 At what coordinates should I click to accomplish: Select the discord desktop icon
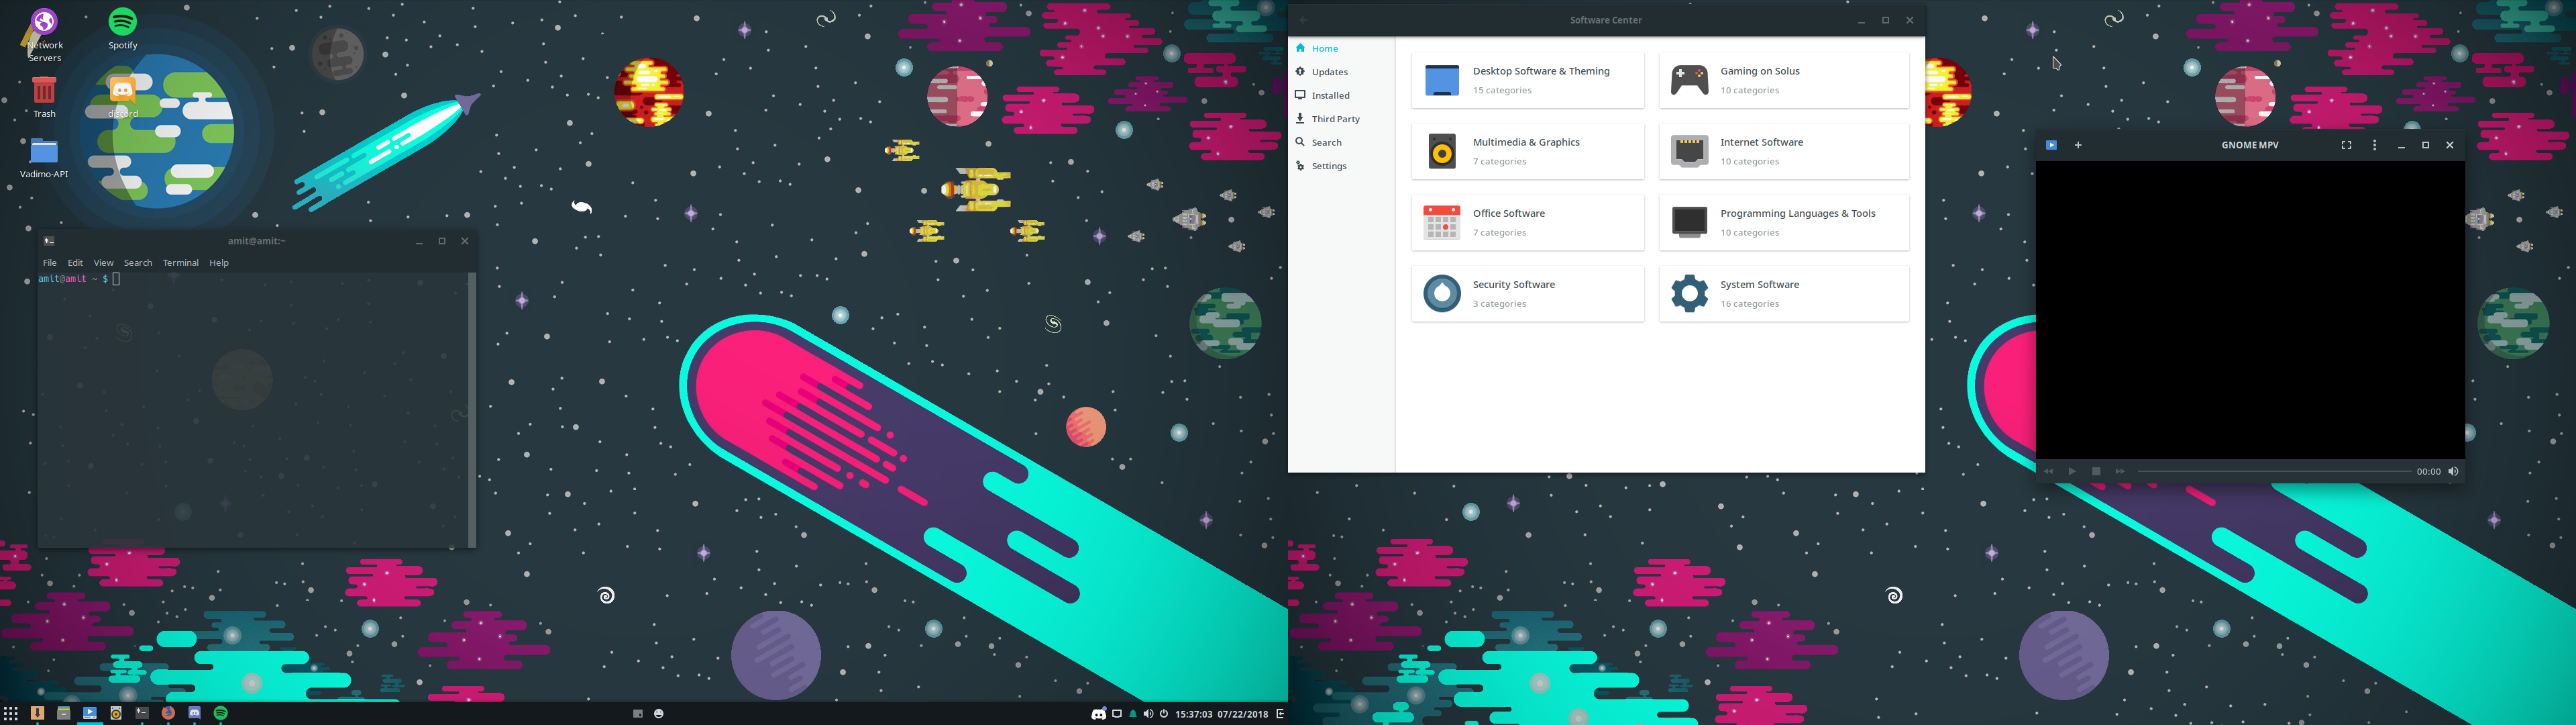[123, 98]
